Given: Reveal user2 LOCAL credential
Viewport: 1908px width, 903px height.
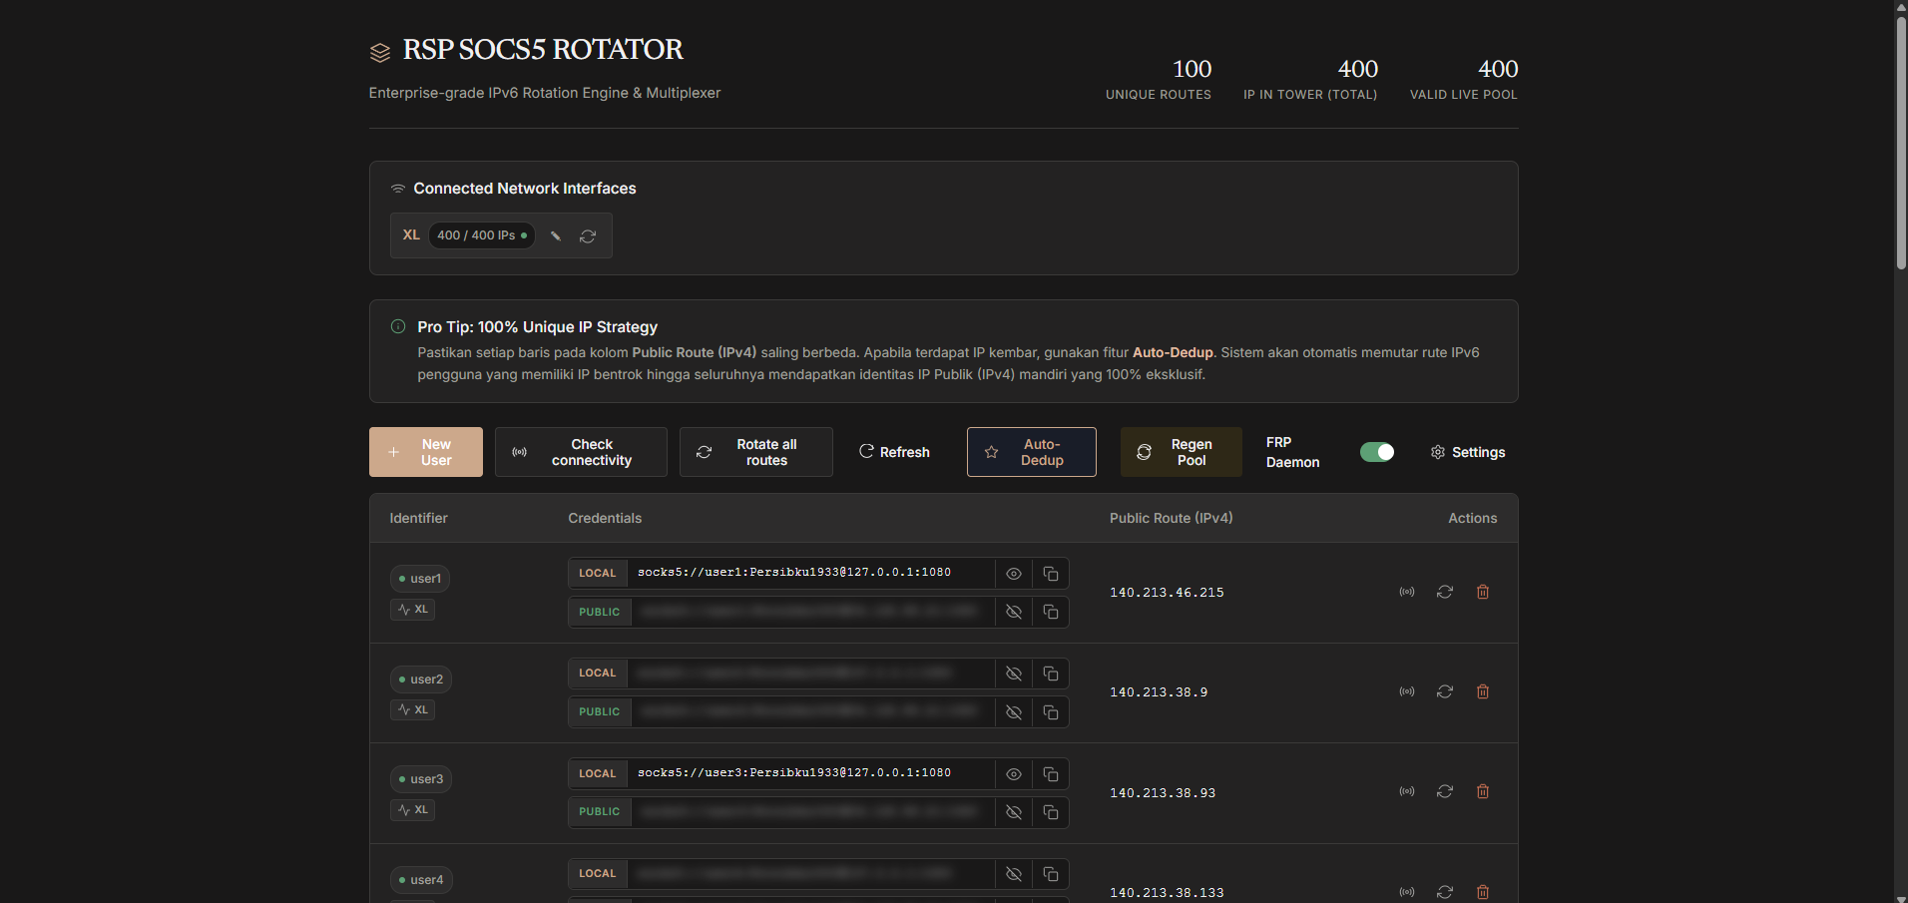Looking at the screenshot, I should point(1014,674).
